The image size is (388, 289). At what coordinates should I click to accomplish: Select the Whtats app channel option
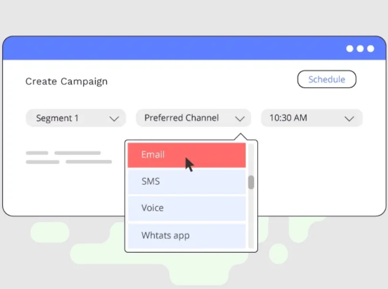click(187, 236)
